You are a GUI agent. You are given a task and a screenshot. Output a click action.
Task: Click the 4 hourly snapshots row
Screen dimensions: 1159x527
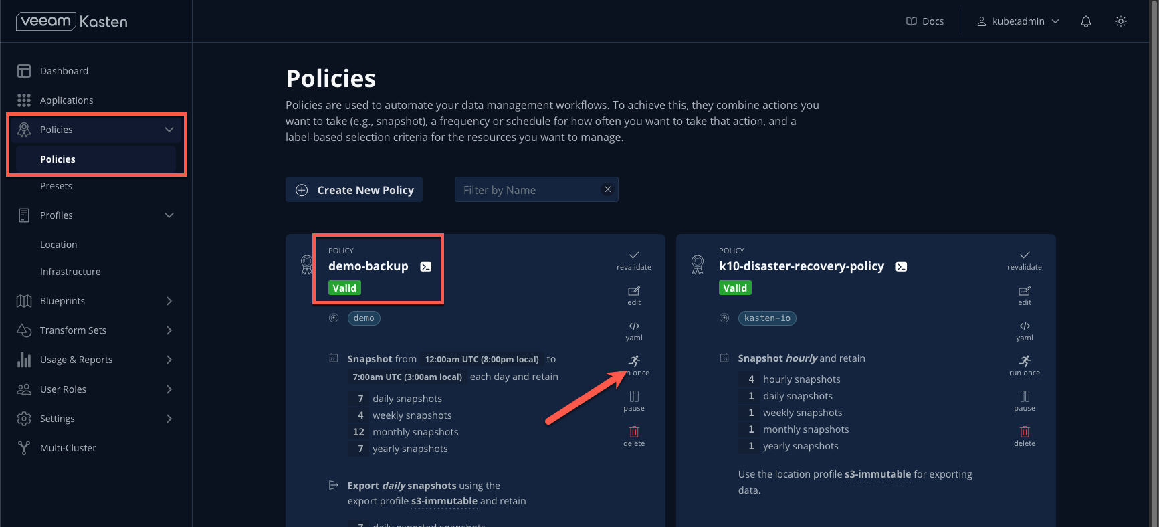tap(790, 379)
